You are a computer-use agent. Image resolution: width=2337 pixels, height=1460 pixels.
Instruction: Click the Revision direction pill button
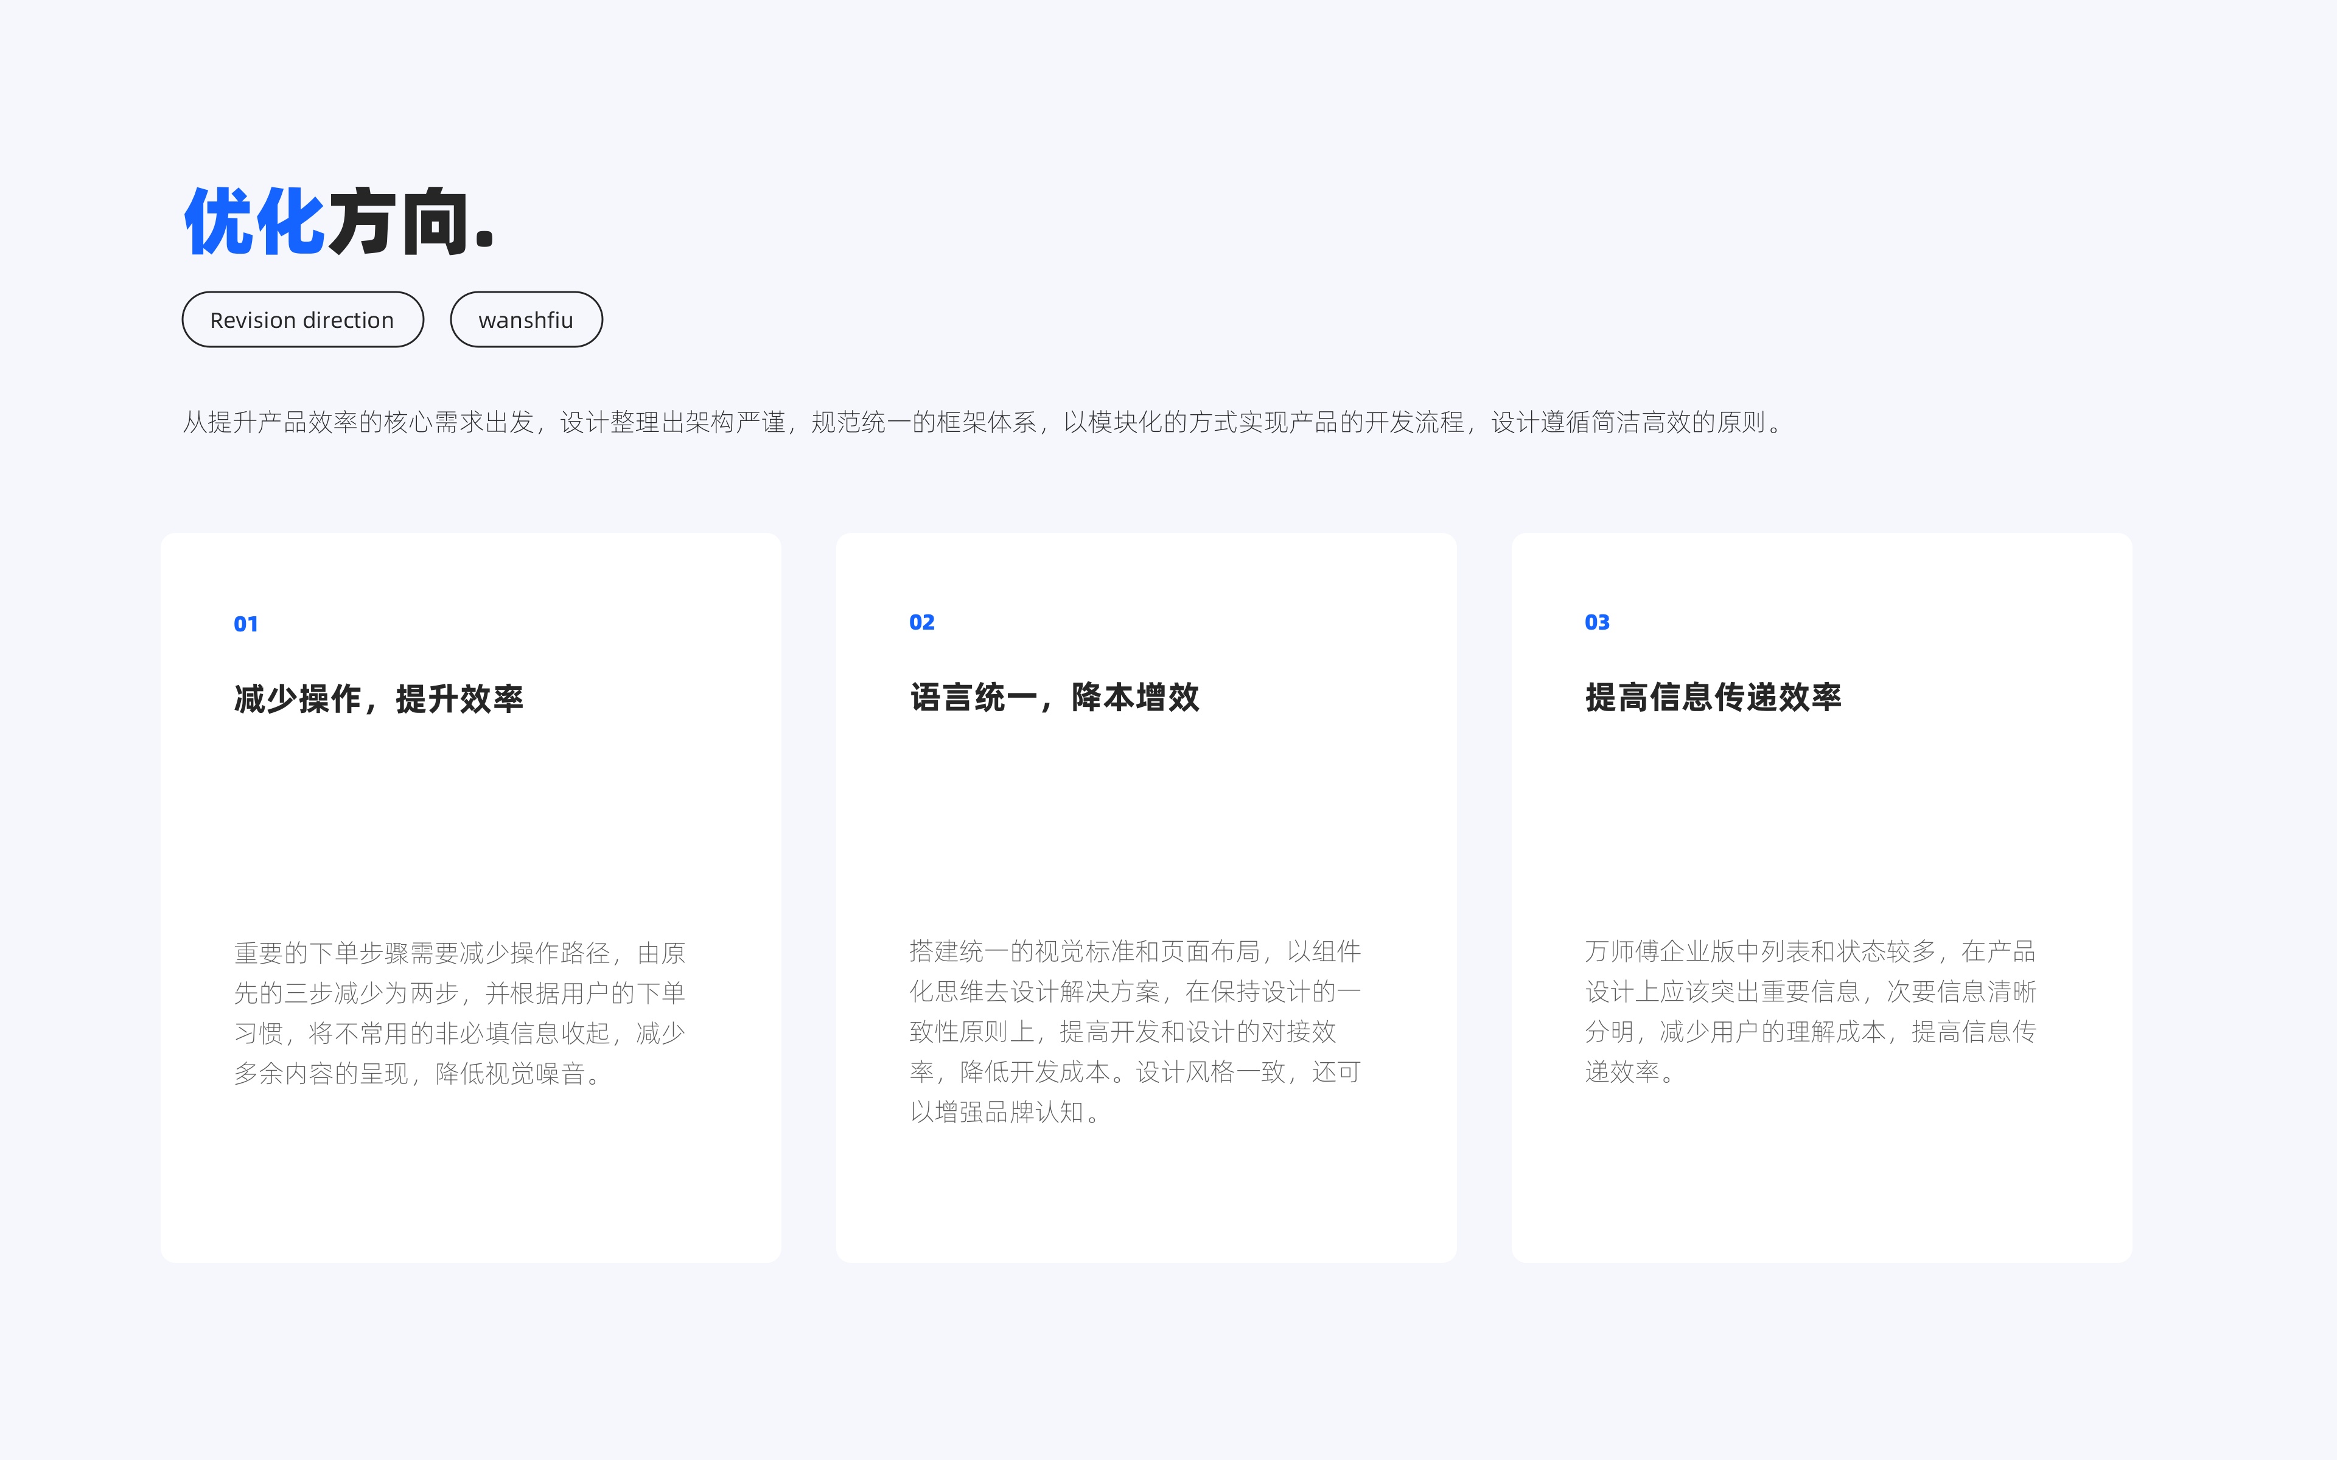coord(302,319)
